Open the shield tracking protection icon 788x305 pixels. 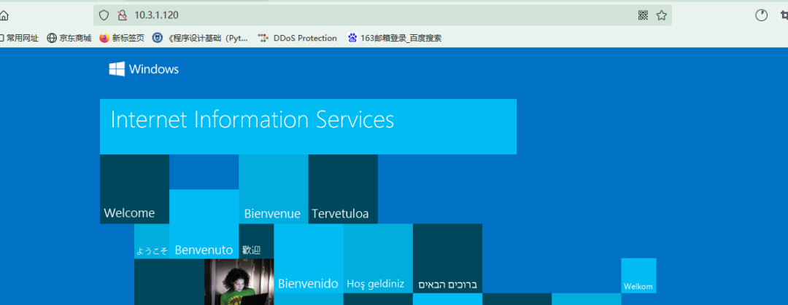click(x=104, y=15)
